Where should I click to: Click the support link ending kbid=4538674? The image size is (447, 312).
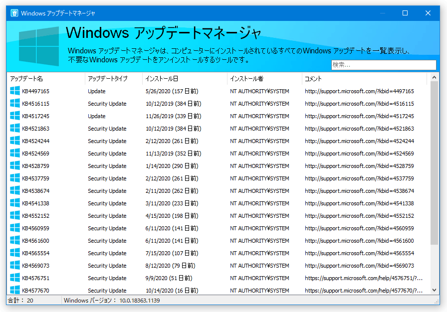click(x=359, y=191)
